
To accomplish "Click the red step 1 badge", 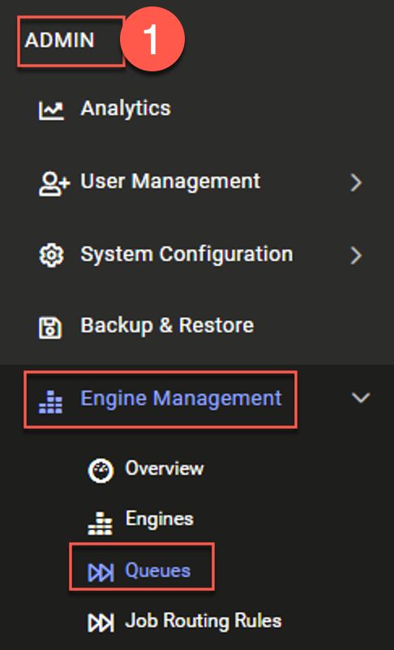I will tap(152, 39).
